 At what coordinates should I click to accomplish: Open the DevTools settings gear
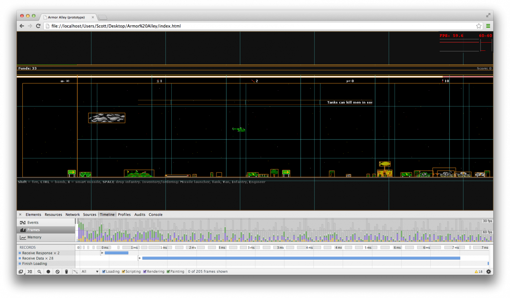488,271
